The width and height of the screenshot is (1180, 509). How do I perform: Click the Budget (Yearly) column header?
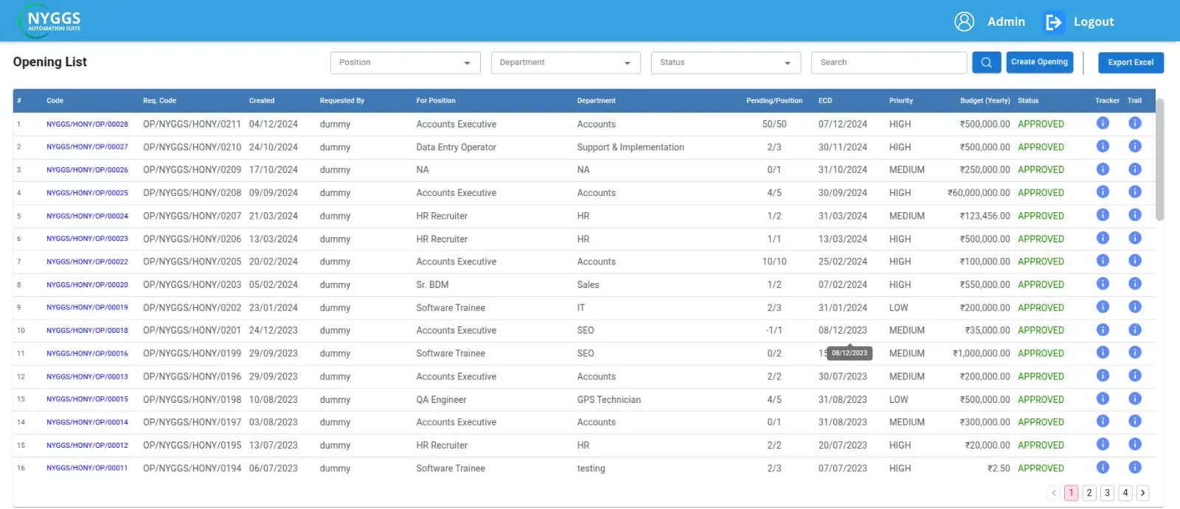click(985, 101)
